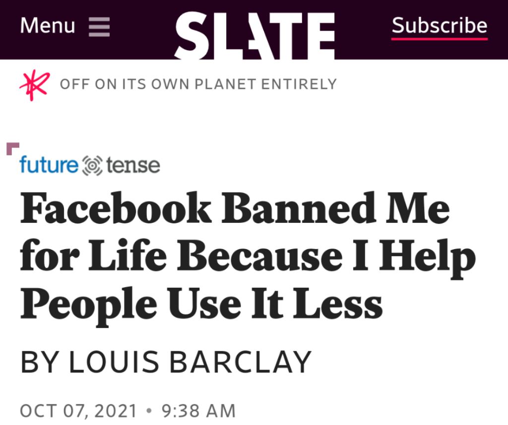
Task: Click the 9:38 AM timestamp
Action: pos(198,411)
